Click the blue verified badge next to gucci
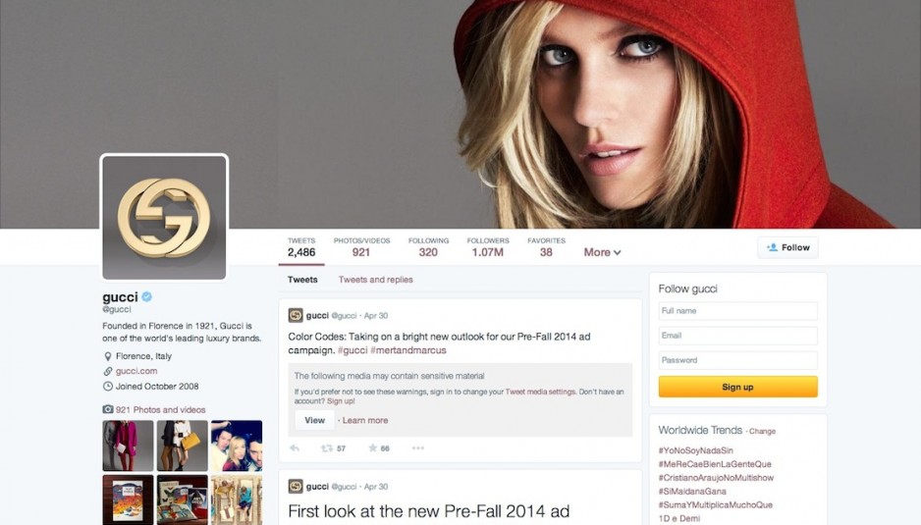The height and width of the screenshot is (525, 921). pos(147,296)
